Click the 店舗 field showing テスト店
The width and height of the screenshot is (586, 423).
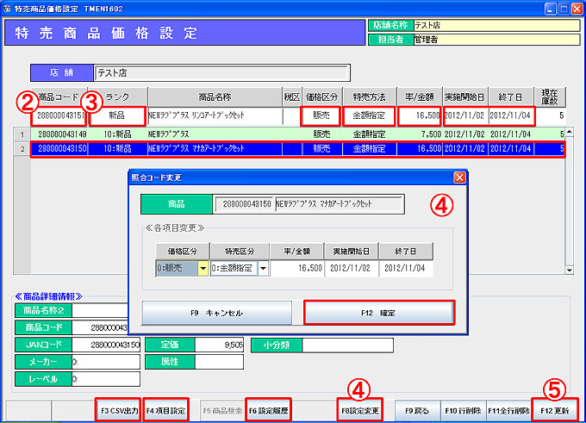coord(221,72)
